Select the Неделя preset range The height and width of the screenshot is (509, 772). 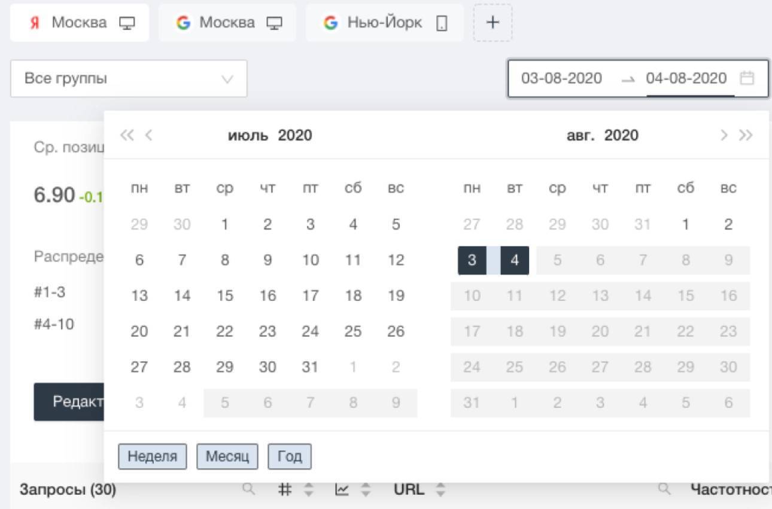(153, 457)
